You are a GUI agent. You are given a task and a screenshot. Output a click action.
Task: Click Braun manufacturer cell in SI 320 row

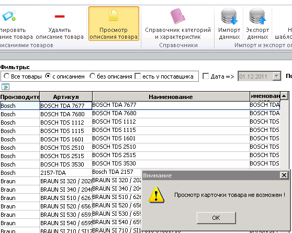pos(20,181)
